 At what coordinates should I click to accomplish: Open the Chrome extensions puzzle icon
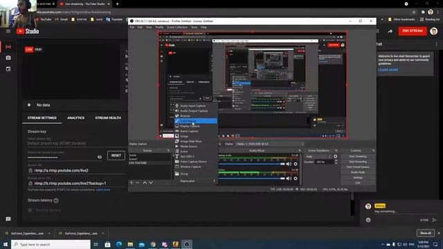coord(423,12)
